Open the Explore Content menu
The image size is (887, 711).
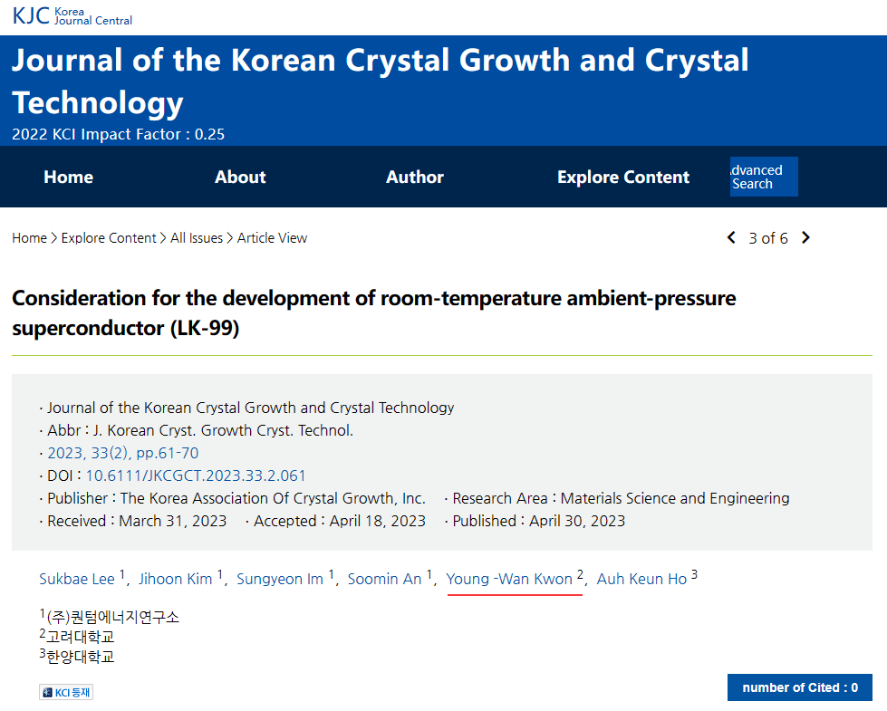coord(623,178)
